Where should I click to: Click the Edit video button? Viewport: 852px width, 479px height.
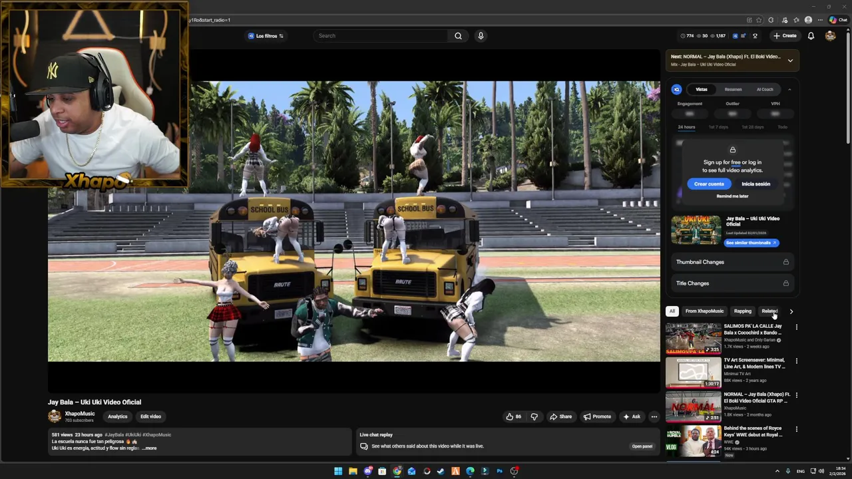150,416
